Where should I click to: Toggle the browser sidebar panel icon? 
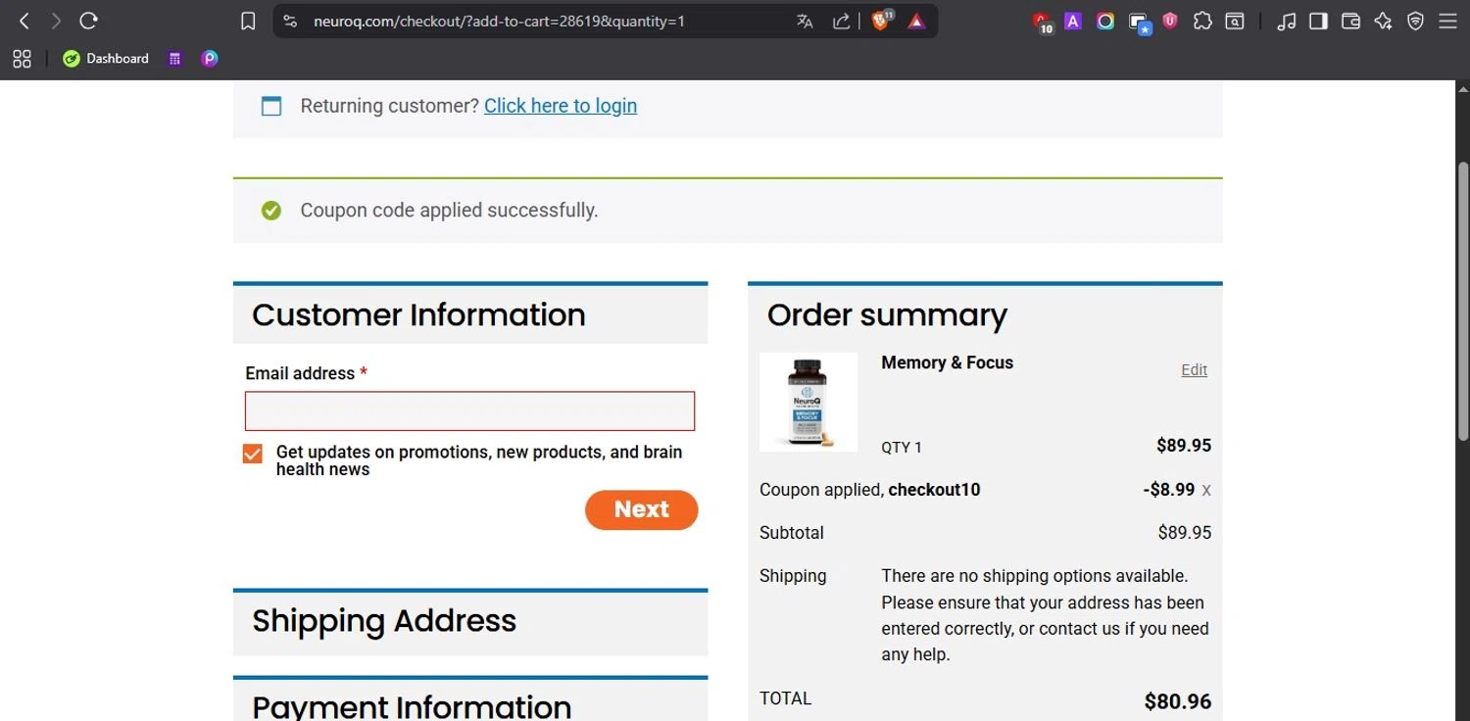(x=1318, y=21)
